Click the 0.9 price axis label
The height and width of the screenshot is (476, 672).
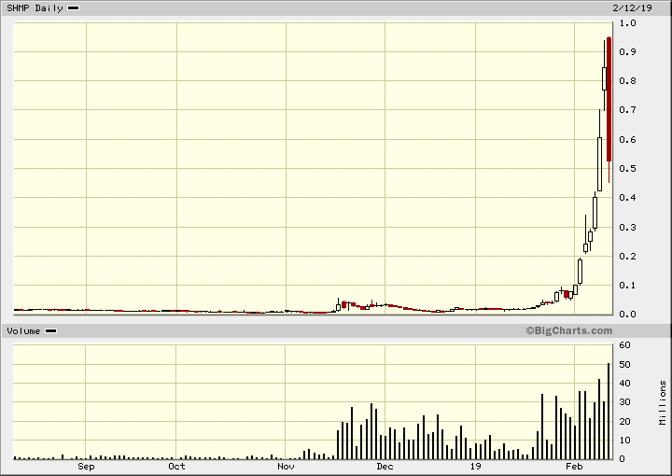627,52
